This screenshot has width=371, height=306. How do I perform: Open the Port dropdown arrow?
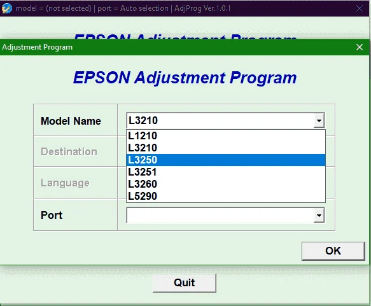(319, 216)
